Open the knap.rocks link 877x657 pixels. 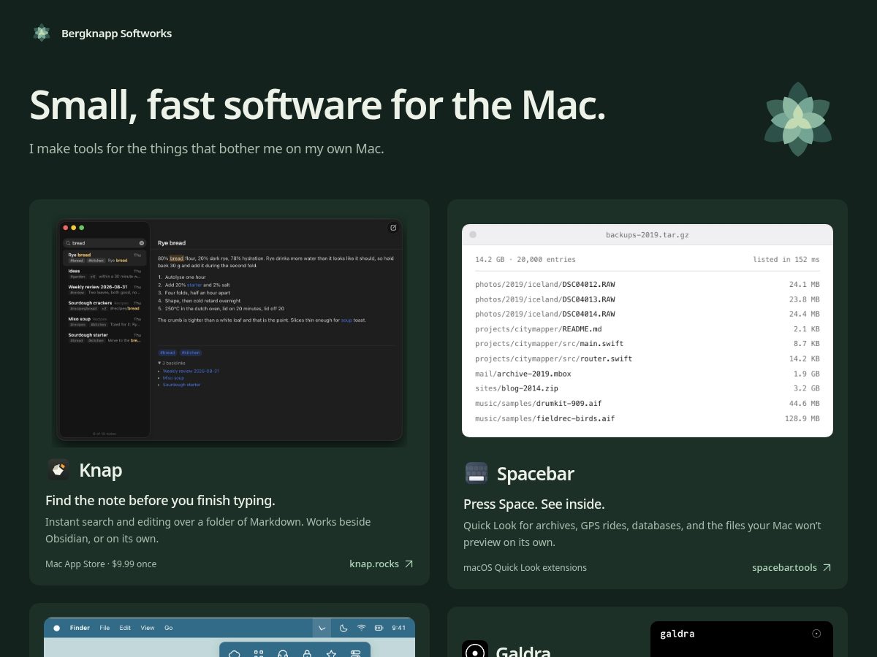[374, 564]
